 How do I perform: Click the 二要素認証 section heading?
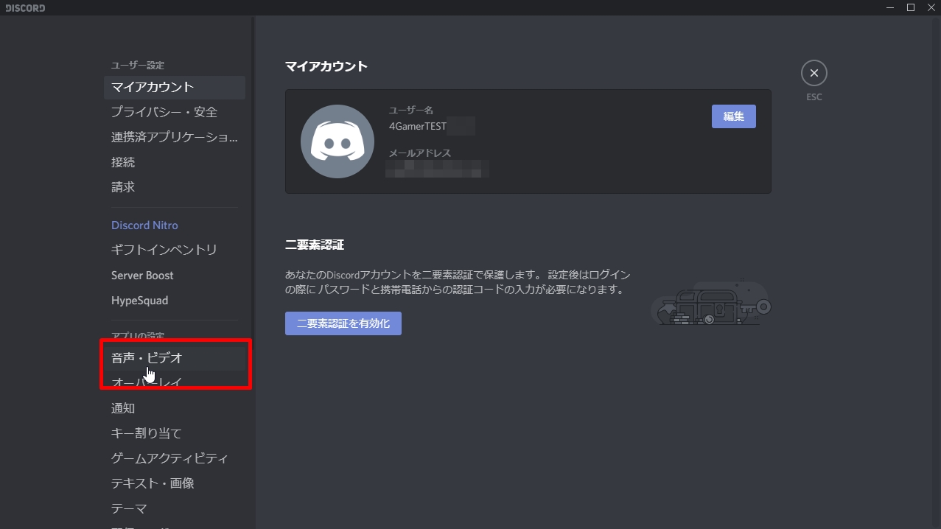click(315, 245)
